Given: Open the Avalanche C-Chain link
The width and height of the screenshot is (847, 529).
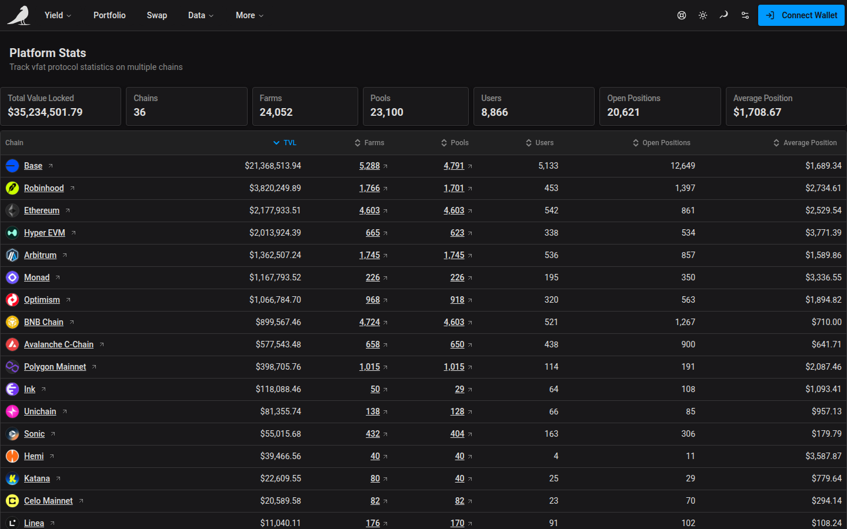Looking at the screenshot, I should point(59,344).
